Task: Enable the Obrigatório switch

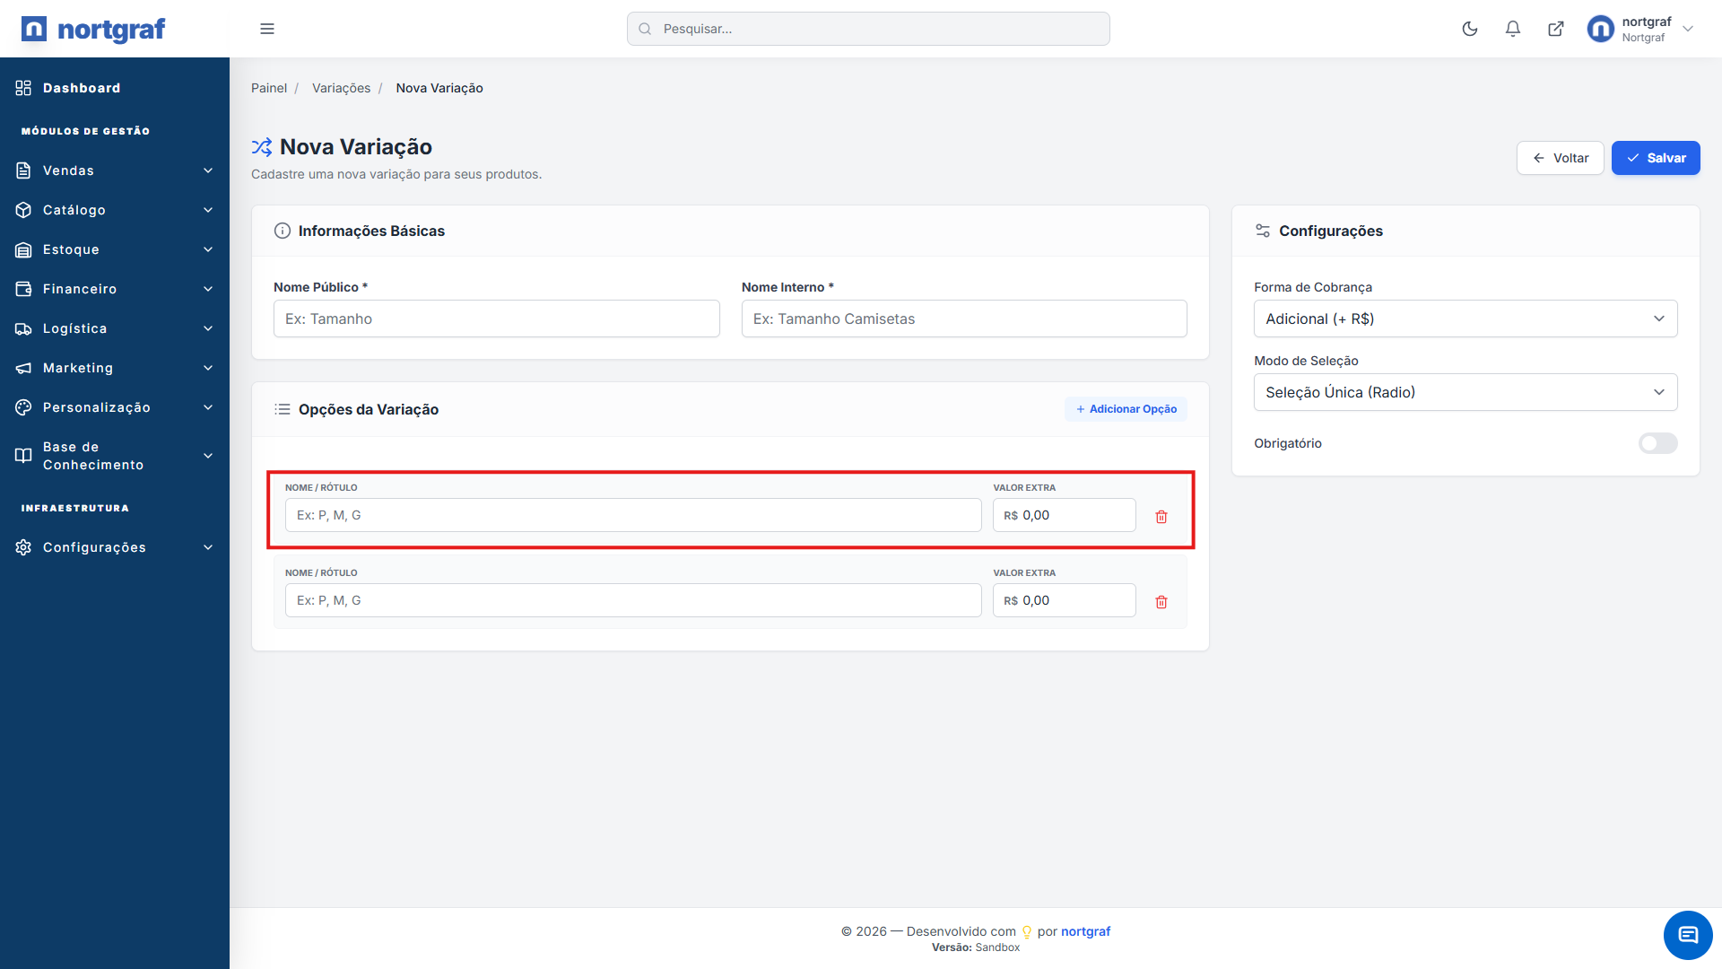Action: click(x=1657, y=443)
